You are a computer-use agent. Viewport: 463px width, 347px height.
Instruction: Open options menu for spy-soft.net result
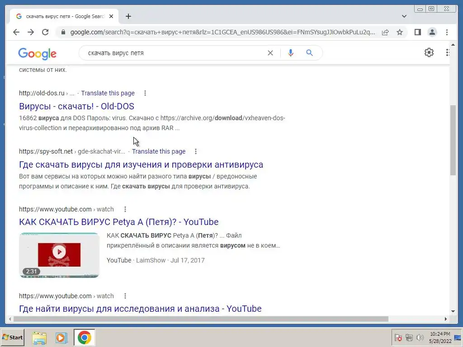point(195,151)
